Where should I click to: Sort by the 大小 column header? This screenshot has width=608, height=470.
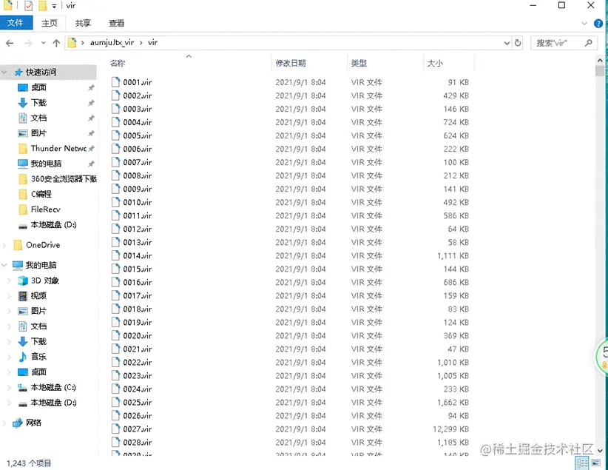point(435,63)
